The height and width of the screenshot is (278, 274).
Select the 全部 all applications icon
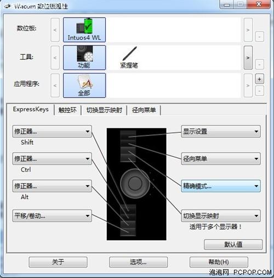click(x=84, y=86)
